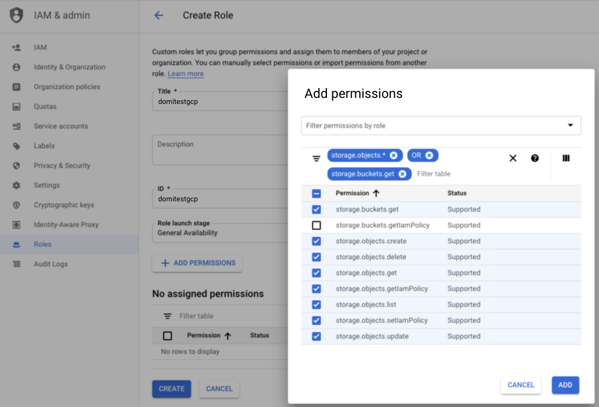
Task: Click the filter list icon in the dialog
Action: [316, 159]
